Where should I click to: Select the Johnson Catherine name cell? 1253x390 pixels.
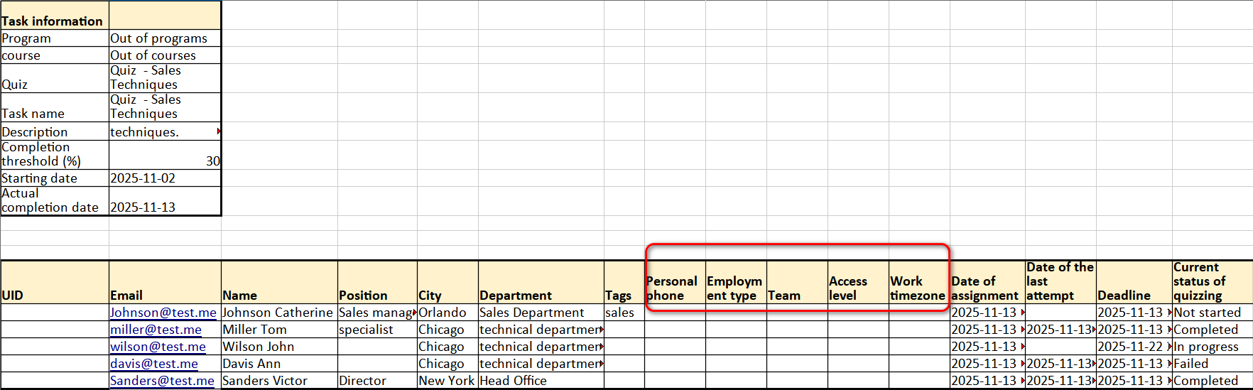278,313
